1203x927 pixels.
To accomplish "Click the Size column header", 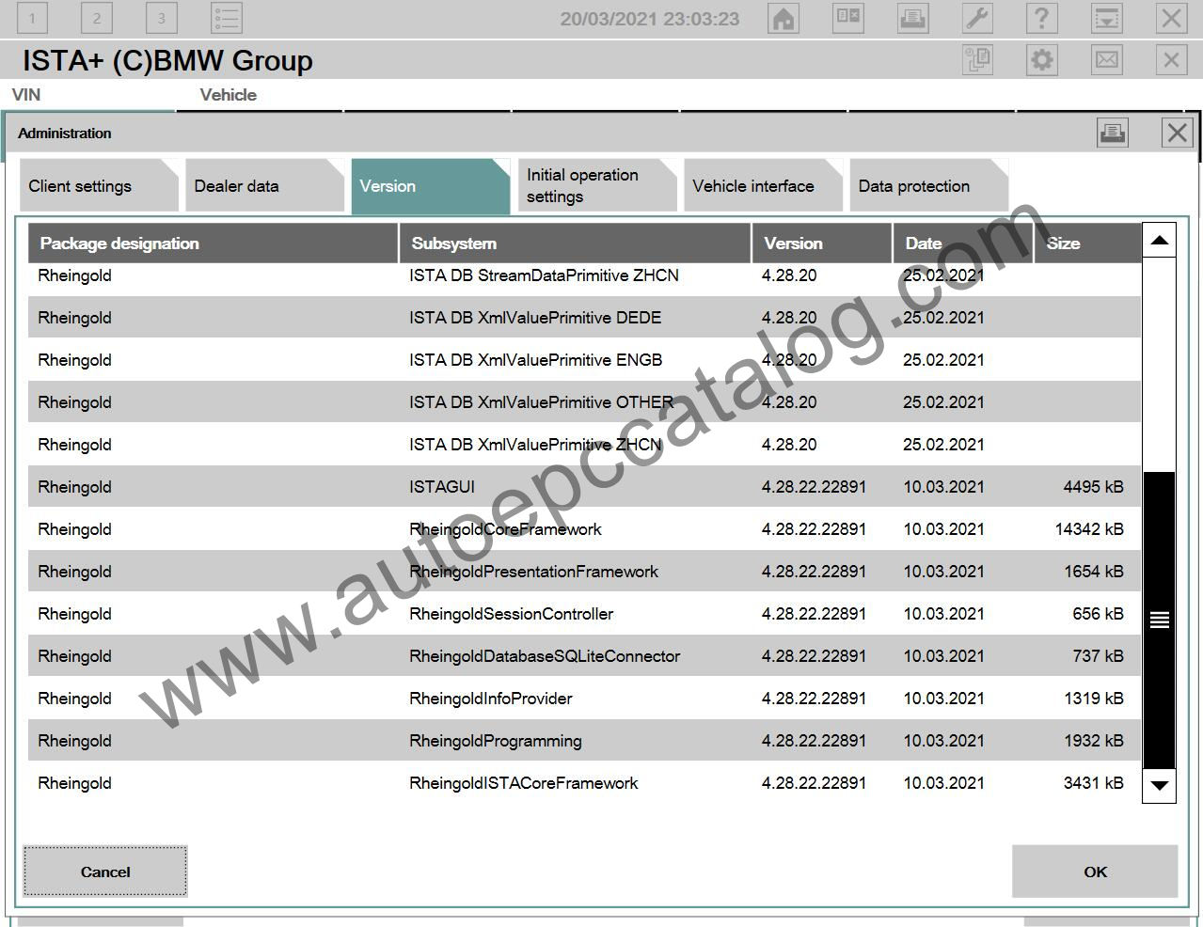I will click(1087, 244).
